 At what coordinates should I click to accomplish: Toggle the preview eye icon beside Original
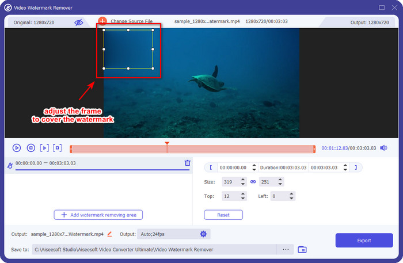79,22
